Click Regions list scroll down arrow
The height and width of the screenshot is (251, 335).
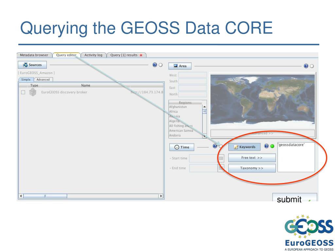coord(204,136)
